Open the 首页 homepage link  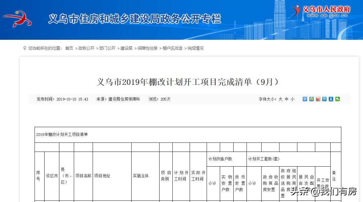(69, 48)
